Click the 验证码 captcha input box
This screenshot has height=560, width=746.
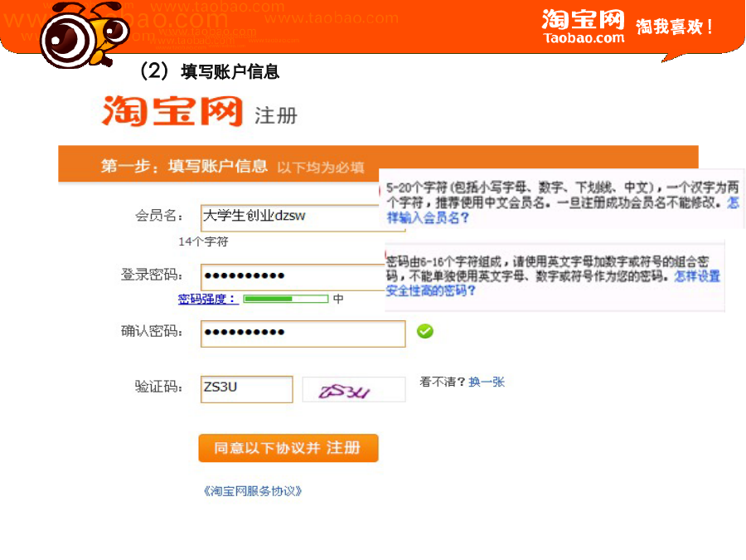click(246, 389)
